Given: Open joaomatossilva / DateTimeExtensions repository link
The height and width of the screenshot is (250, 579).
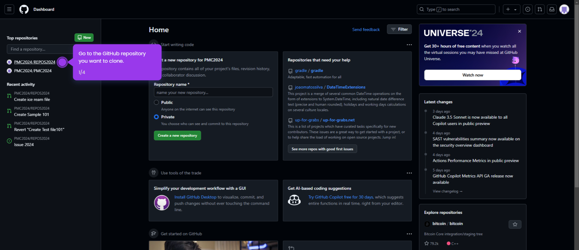Looking at the screenshot, I should pos(330,87).
